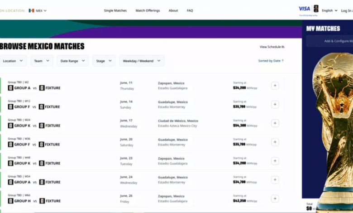Click the $54,300 price for June 17
This screenshot has height=213, width=353.
point(239,126)
